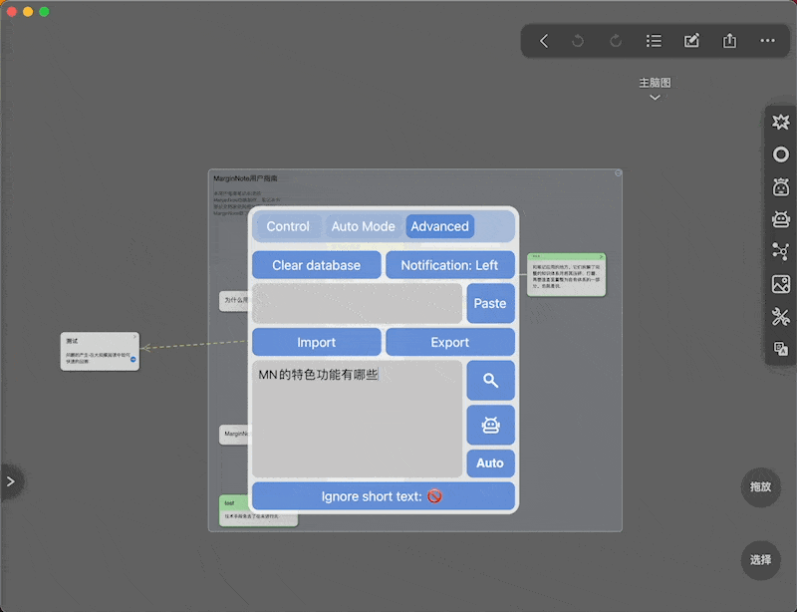Viewport: 797px width, 612px height.
Task: Toggle the 拖放 round button
Action: pyautogui.click(x=760, y=486)
